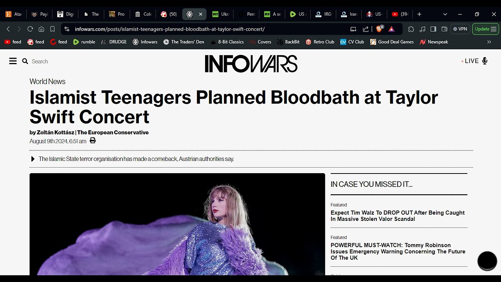
Task: Open the first YouTube 'feed' bookmark
Action: pyautogui.click(x=13, y=42)
